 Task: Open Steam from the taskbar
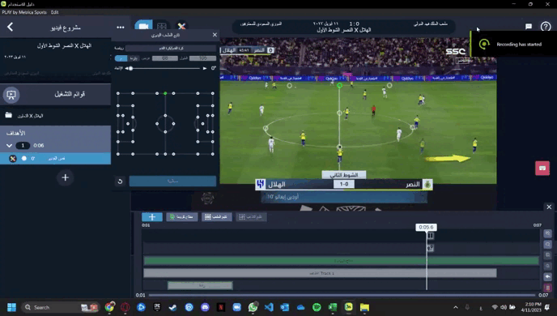click(x=172, y=307)
